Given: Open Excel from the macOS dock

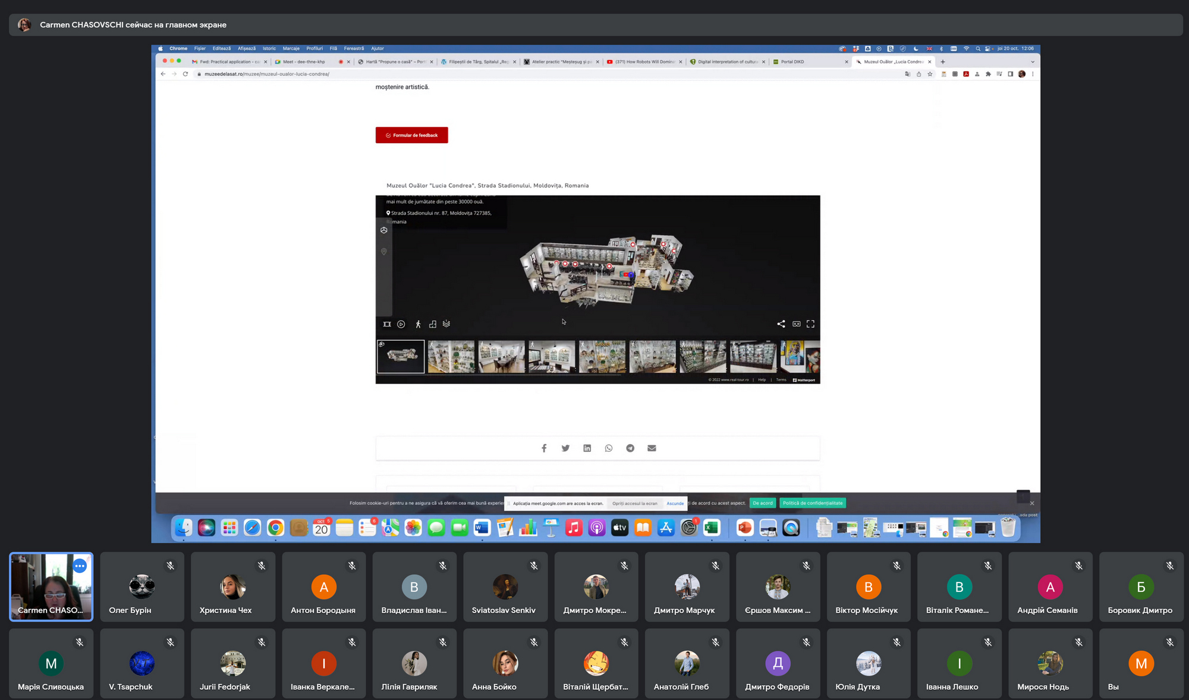Looking at the screenshot, I should pyautogui.click(x=712, y=528).
